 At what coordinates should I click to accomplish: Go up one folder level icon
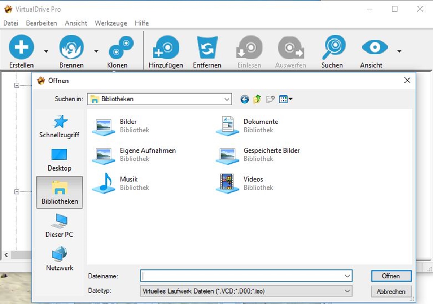(257, 99)
